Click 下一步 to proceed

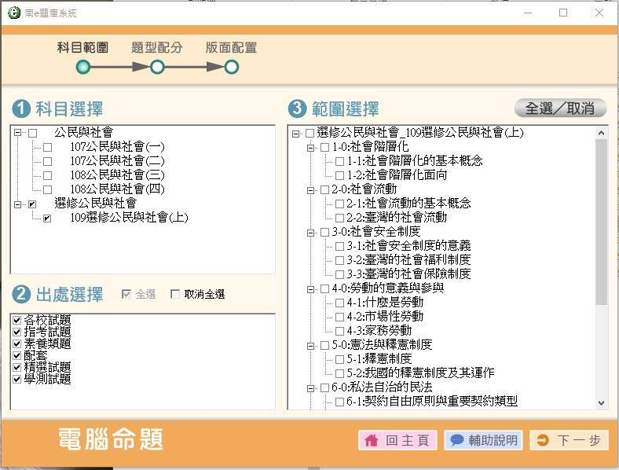(x=570, y=440)
